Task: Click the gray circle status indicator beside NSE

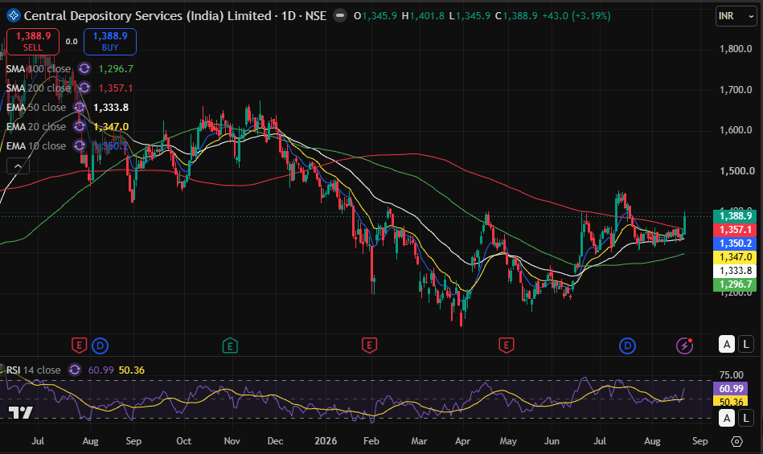Action: (340, 15)
